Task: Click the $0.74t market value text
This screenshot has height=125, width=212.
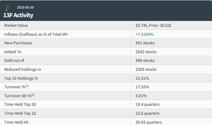Action: click(141, 25)
